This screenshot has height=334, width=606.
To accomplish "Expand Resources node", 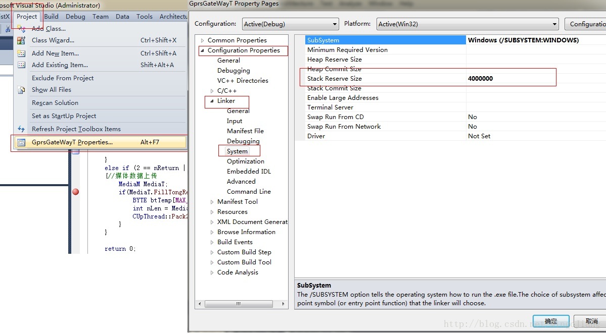I will pyautogui.click(x=212, y=212).
